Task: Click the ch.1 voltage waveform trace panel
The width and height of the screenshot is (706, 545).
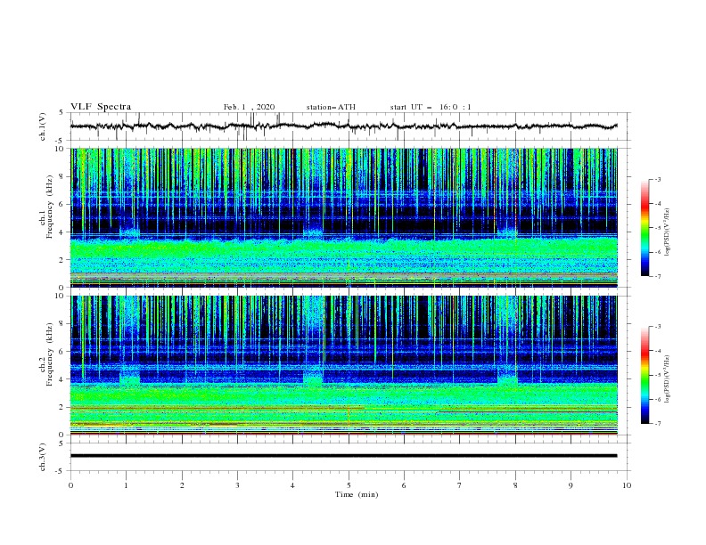Action: 350,126
